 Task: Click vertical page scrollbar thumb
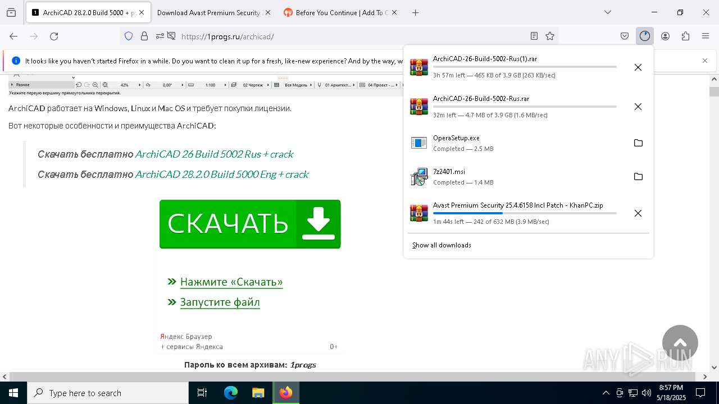coord(714,92)
